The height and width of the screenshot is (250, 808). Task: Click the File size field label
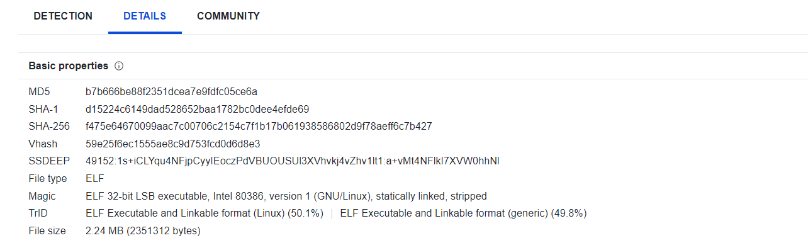47,231
